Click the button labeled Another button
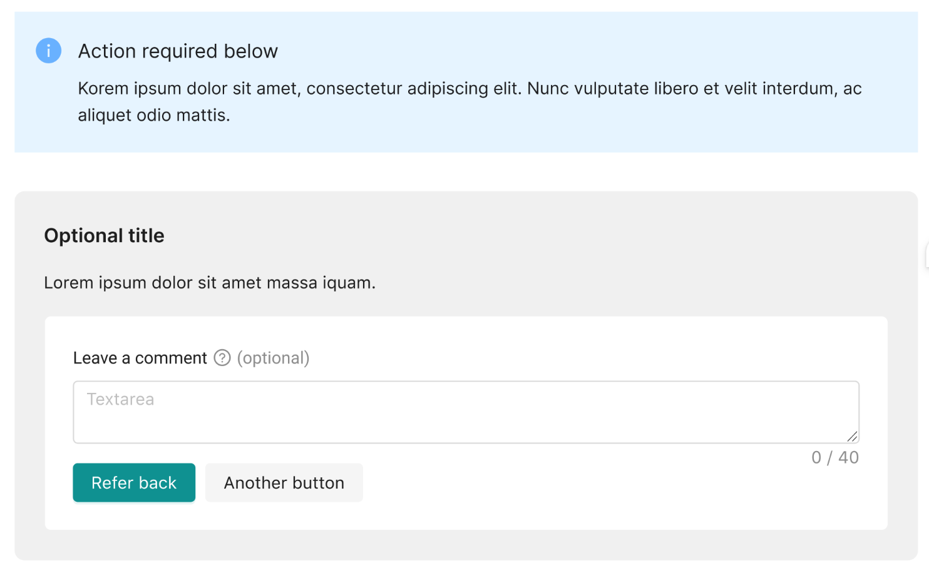The width and height of the screenshot is (929, 573). click(284, 483)
